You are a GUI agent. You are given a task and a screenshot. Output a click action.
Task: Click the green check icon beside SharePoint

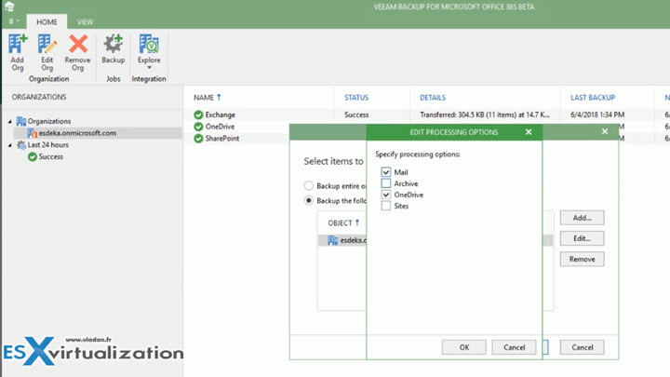pyautogui.click(x=198, y=139)
